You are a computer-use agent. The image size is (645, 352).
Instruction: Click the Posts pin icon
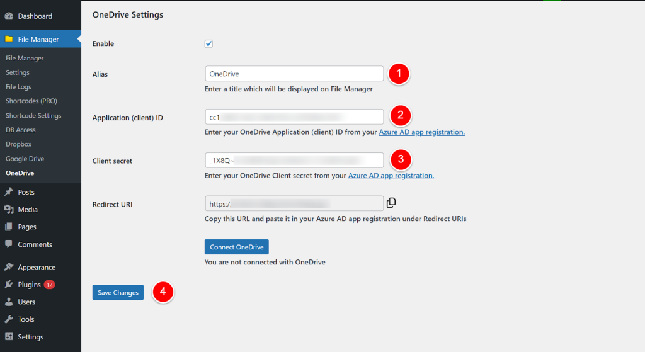[x=9, y=192]
